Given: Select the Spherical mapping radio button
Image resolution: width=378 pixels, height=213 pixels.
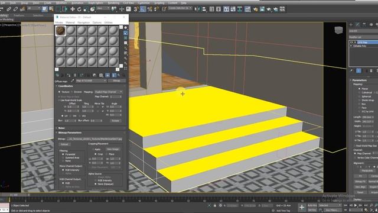Looking at the screenshot, I should coord(360,96).
